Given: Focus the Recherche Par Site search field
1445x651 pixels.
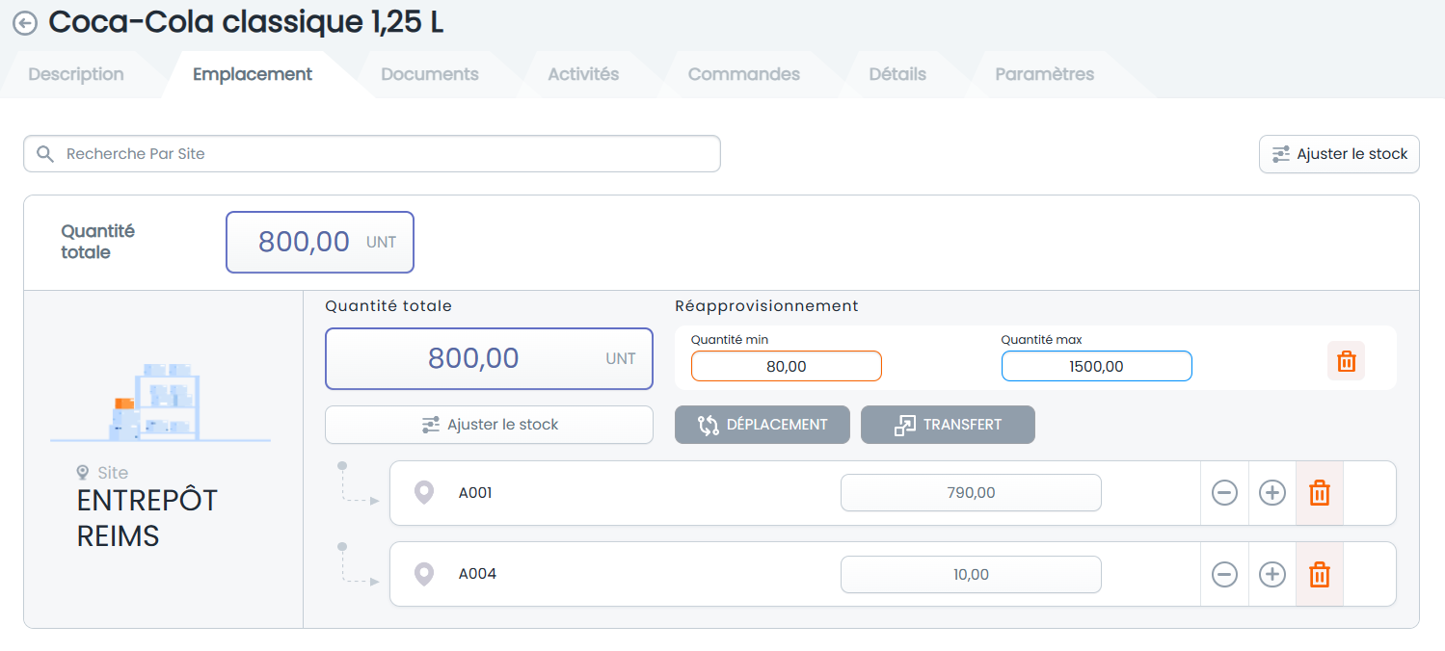Looking at the screenshot, I should [372, 154].
